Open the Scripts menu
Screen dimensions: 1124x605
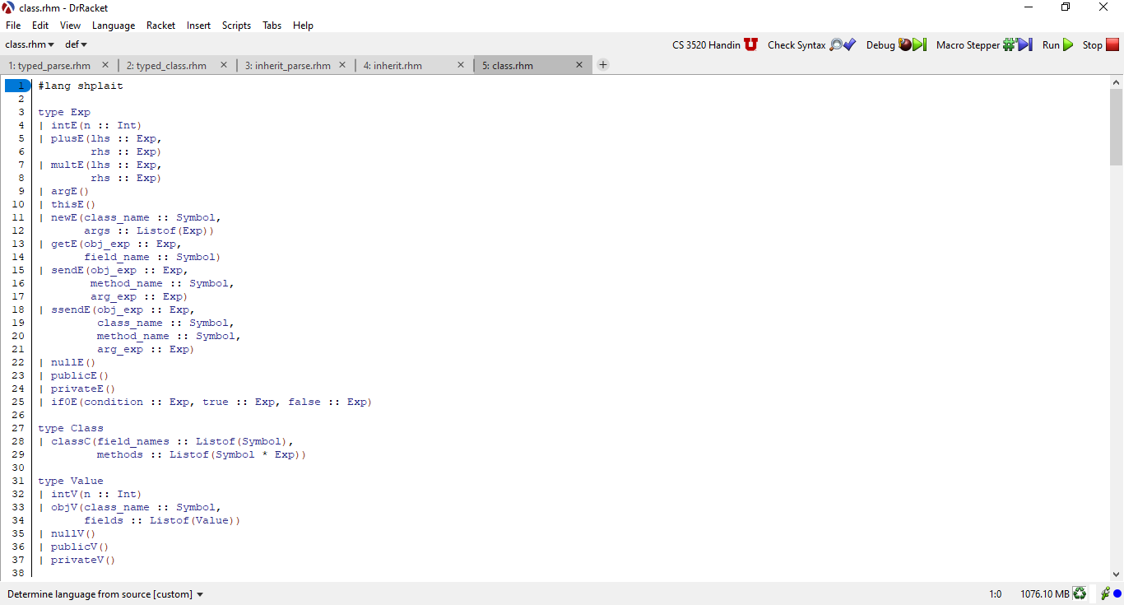click(x=236, y=26)
